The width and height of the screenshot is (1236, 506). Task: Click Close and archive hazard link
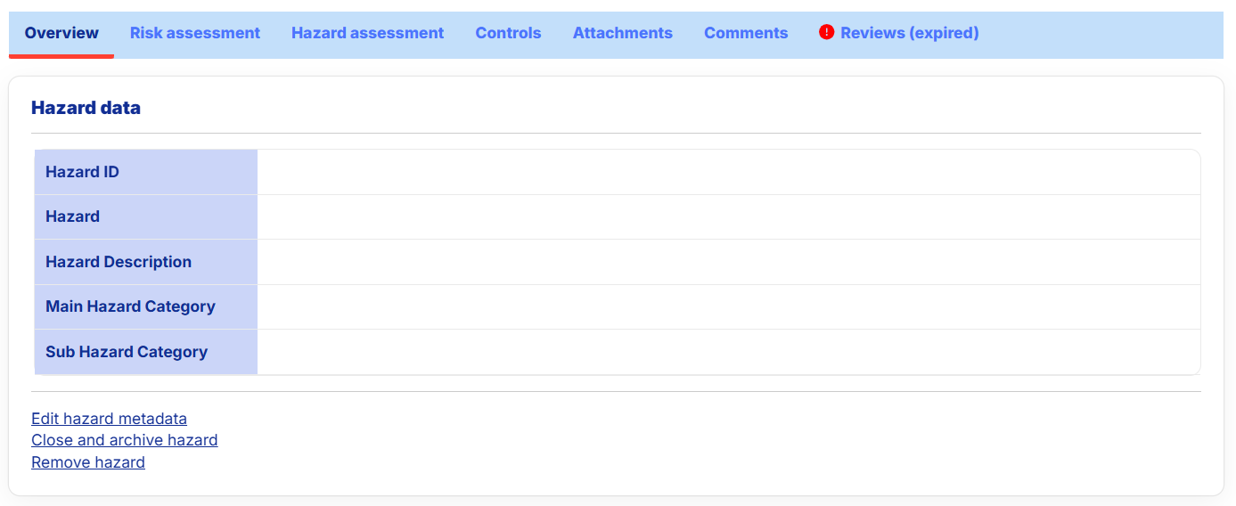click(x=124, y=440)
